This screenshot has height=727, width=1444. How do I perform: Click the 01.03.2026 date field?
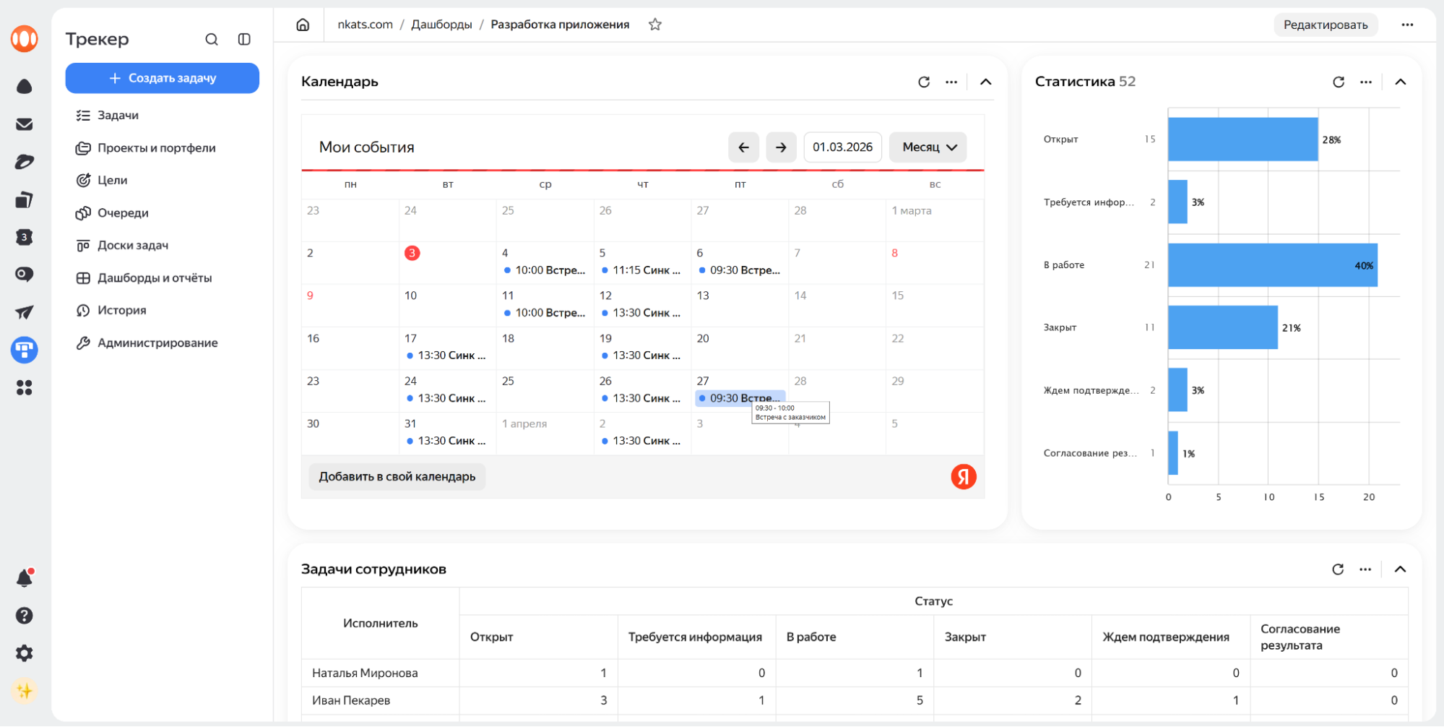click(x=842, y=147)
